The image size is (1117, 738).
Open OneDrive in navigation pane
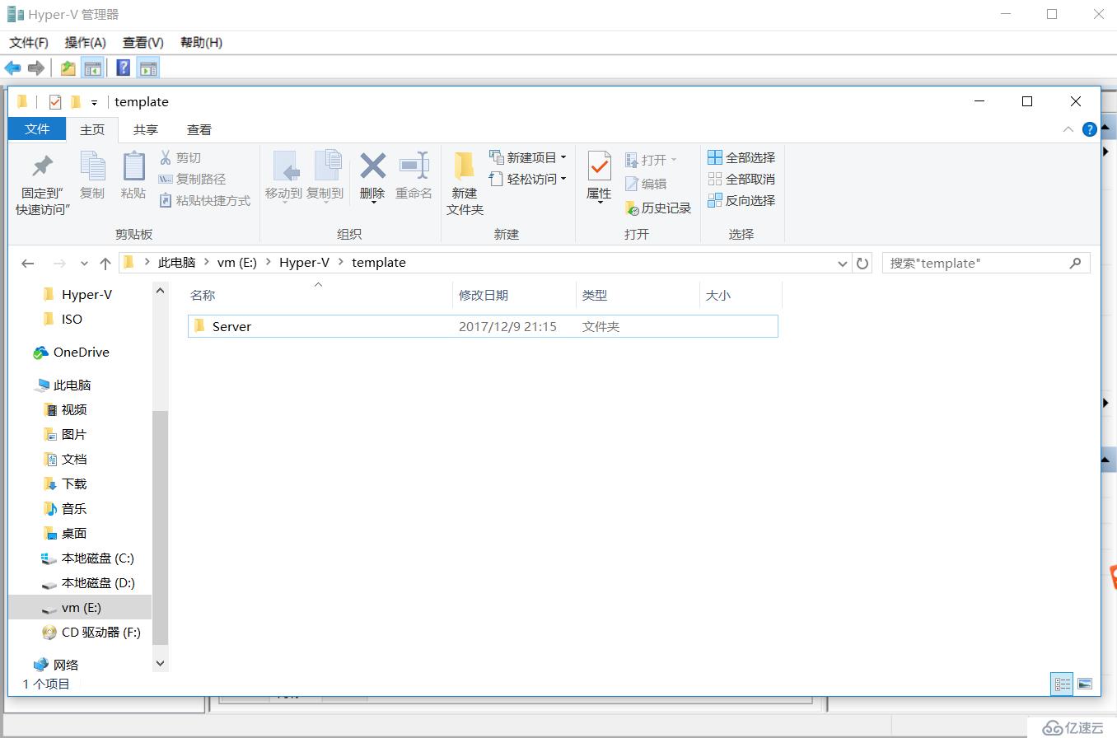tap(81, 352)
